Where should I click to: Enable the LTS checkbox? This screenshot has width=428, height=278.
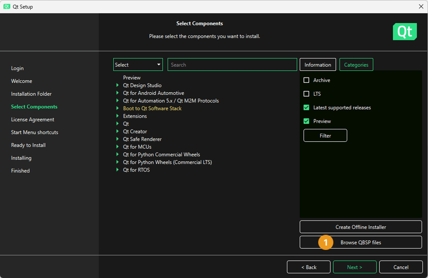[x=306, y=94]
